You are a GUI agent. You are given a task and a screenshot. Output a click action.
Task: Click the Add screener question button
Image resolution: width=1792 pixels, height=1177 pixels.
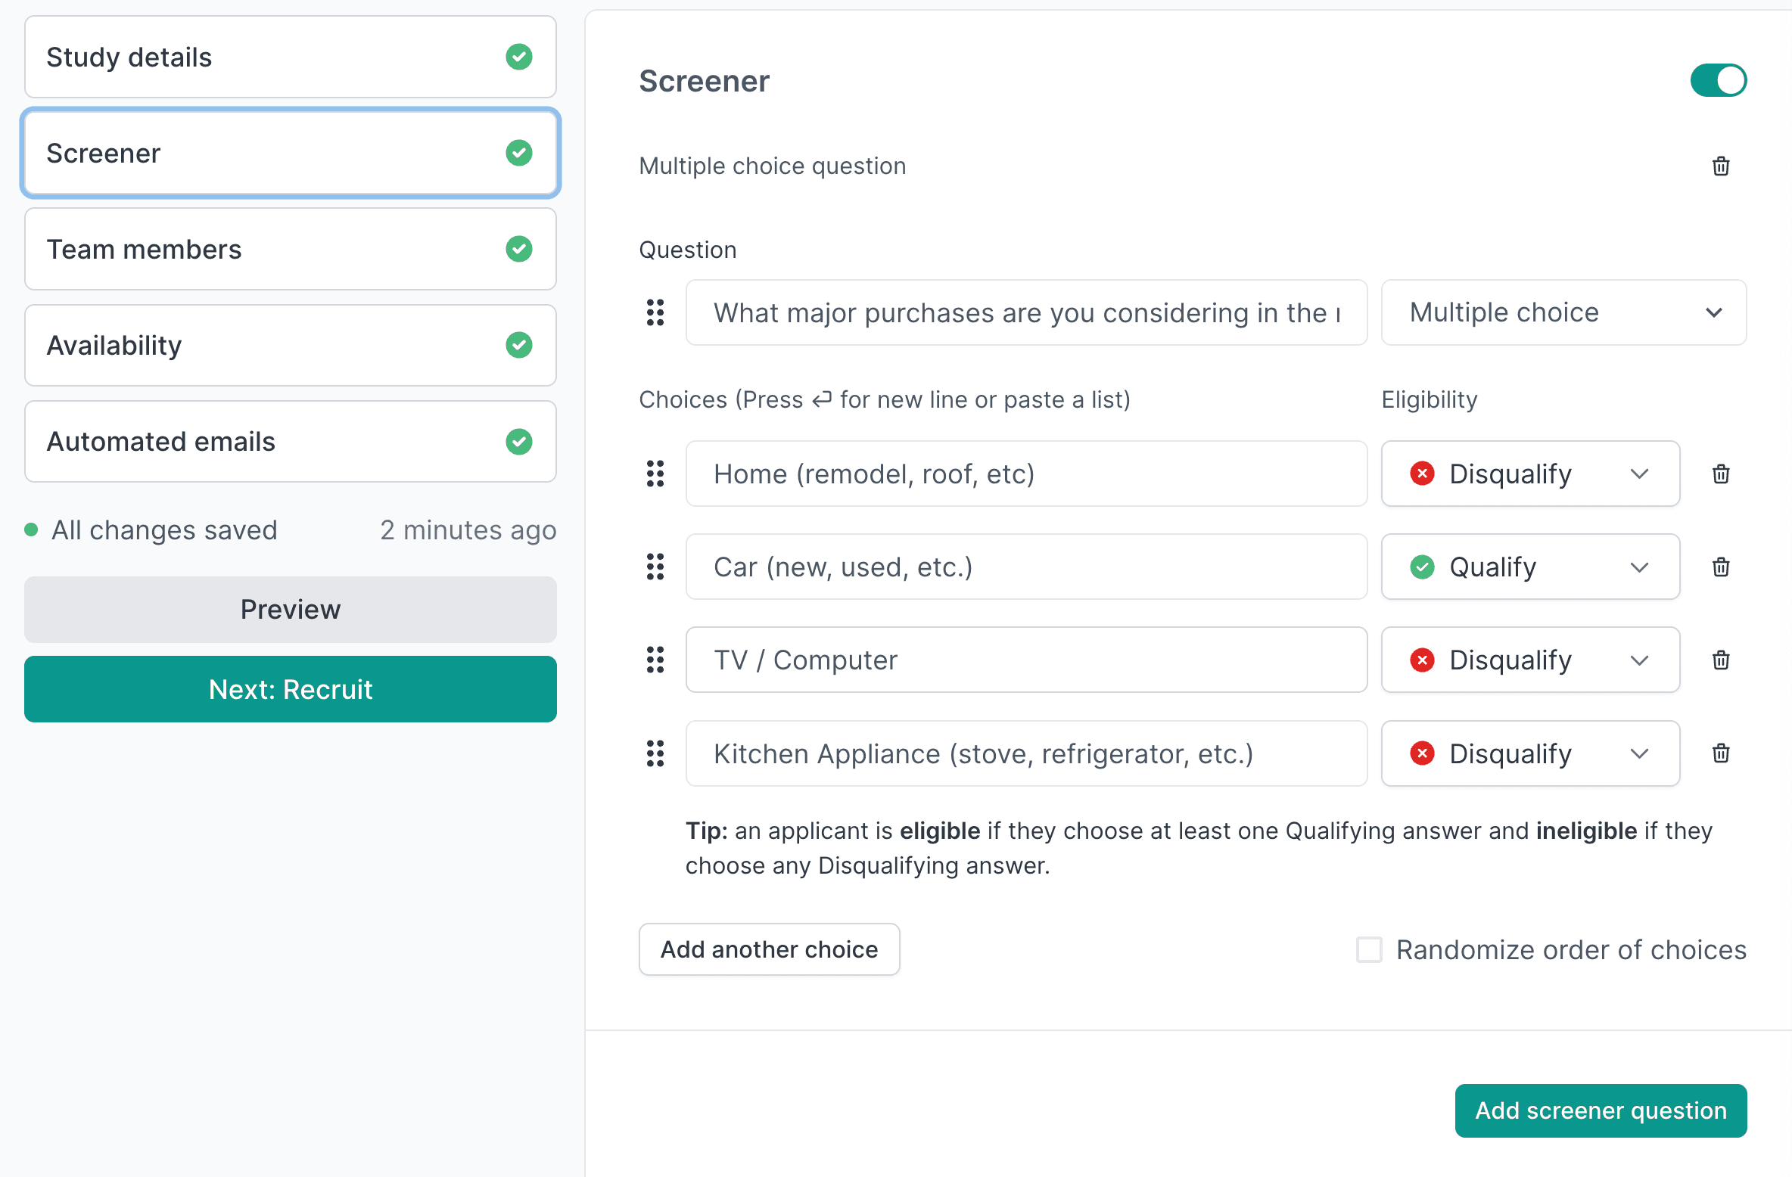point(1600,1110)
